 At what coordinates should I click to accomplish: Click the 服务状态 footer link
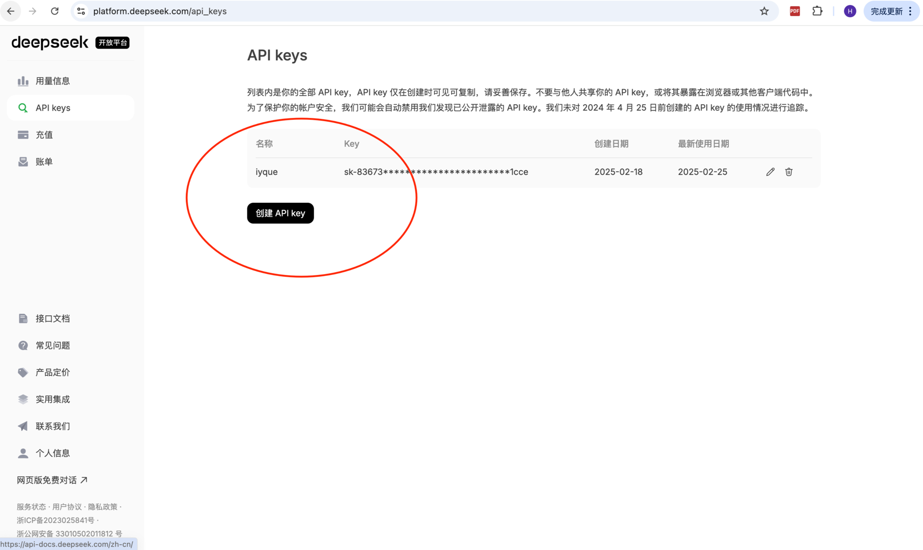(31, 507)
